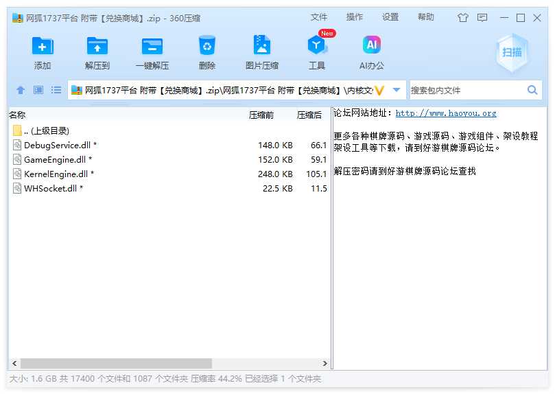Click the scrollbar left arrow
This screenshot has width=555, height=394.
[x=14, y=363]
